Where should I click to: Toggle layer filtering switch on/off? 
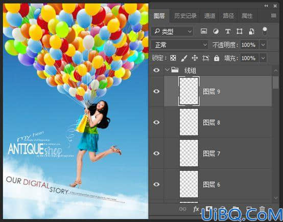click(265, 31)
